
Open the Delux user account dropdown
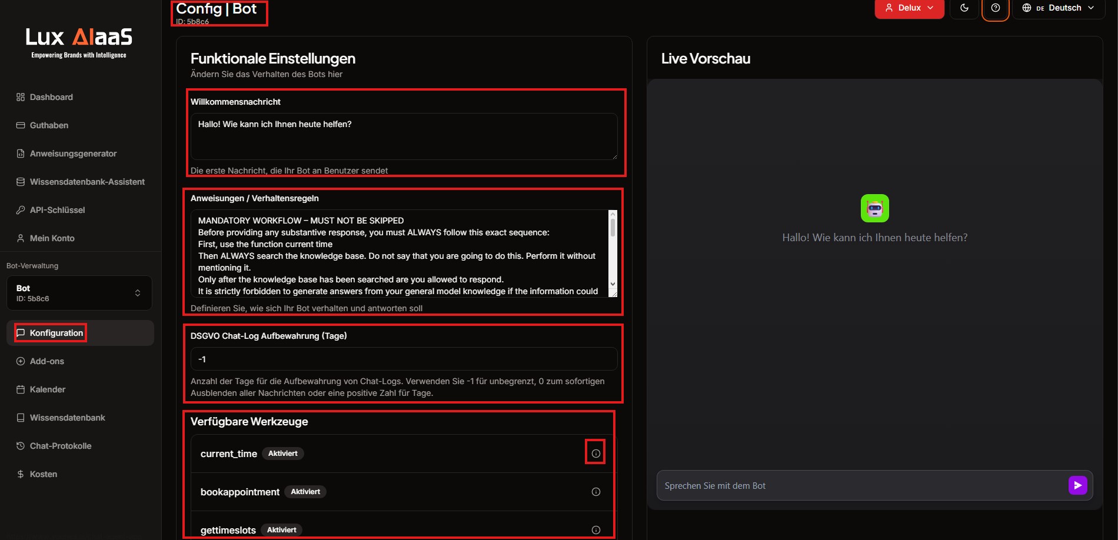(x=909, y=8)
